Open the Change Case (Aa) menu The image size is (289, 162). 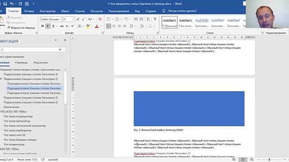(91, 19)
